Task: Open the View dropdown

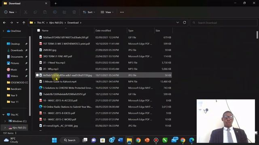Action: tap(107, 12)
